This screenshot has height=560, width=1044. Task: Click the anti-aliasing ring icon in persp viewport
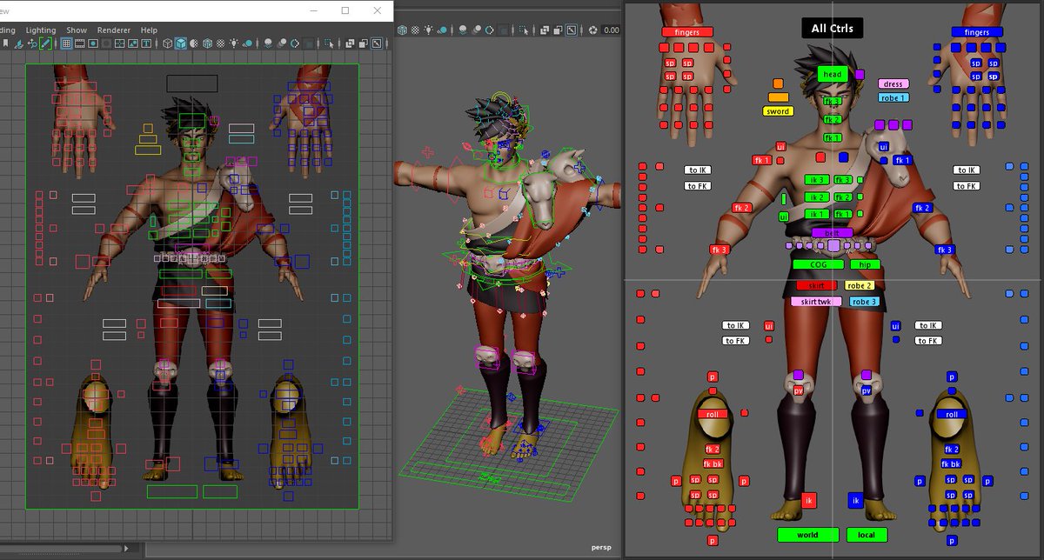[x=489, y=30]
